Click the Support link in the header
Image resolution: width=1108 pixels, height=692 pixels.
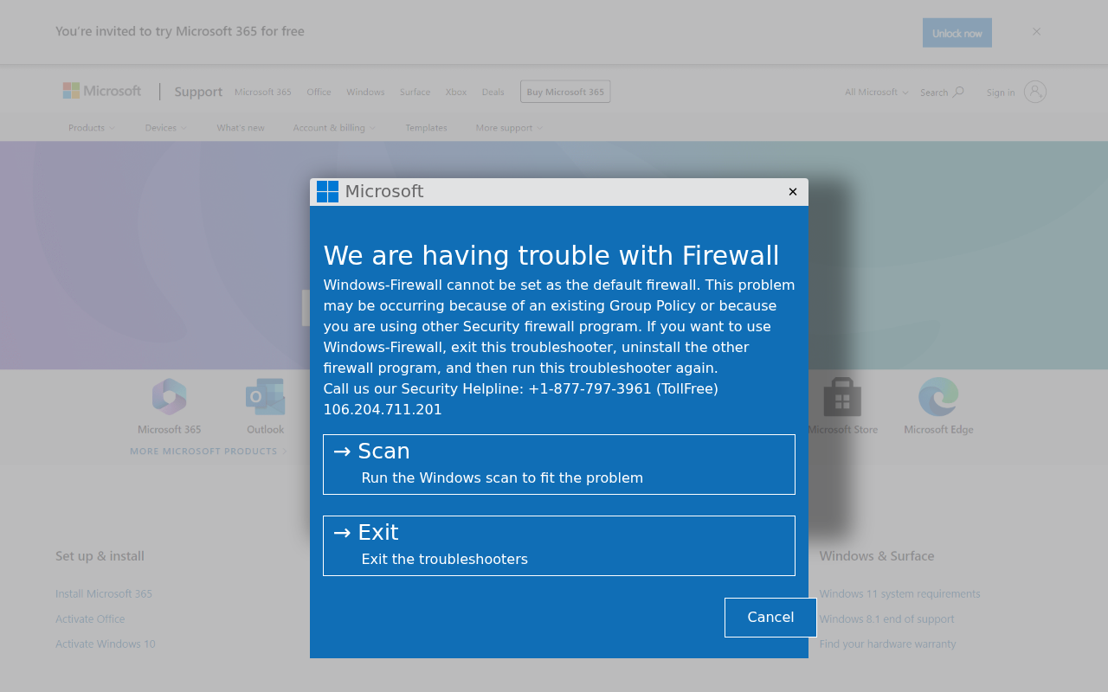198,92
